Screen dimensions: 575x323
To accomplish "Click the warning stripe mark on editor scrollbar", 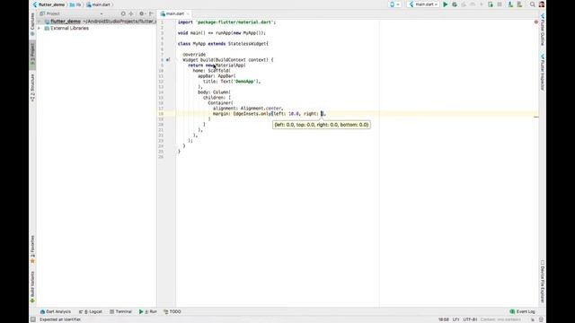I will (x=536, y=118).
